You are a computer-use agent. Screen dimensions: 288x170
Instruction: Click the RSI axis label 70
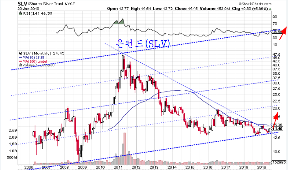click(275, 24)
